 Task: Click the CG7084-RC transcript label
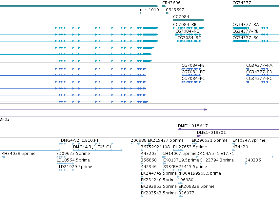pos(189,38)
